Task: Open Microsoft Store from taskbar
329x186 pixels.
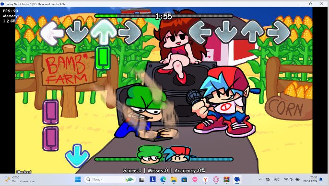Action: coord(184,179)
